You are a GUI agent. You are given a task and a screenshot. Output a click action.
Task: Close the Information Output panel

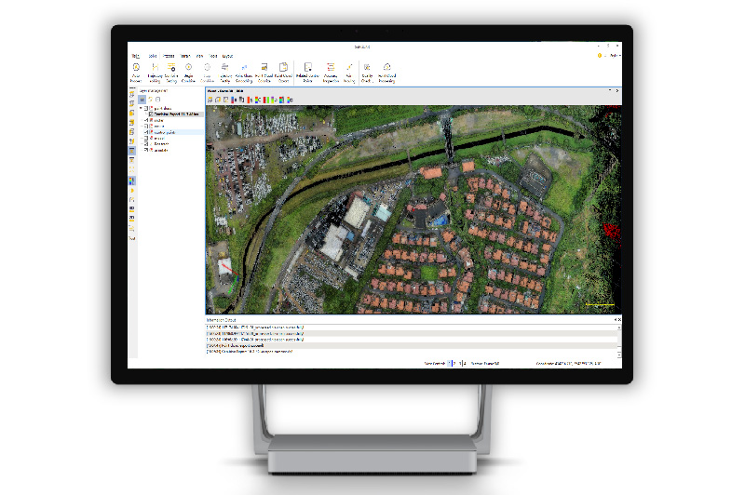619,320
